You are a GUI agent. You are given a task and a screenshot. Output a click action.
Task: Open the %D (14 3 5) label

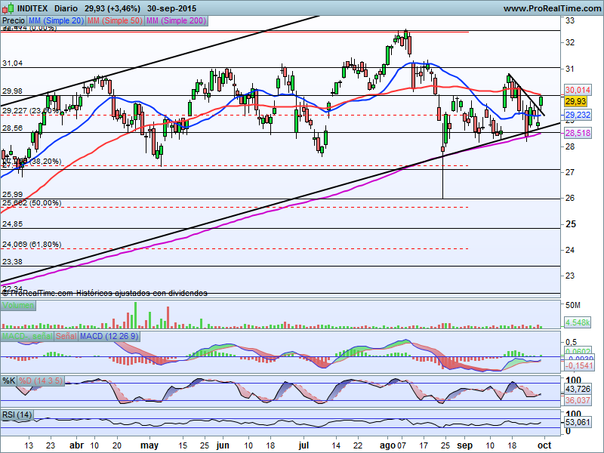pyautogui.click(x=41, y=381)
